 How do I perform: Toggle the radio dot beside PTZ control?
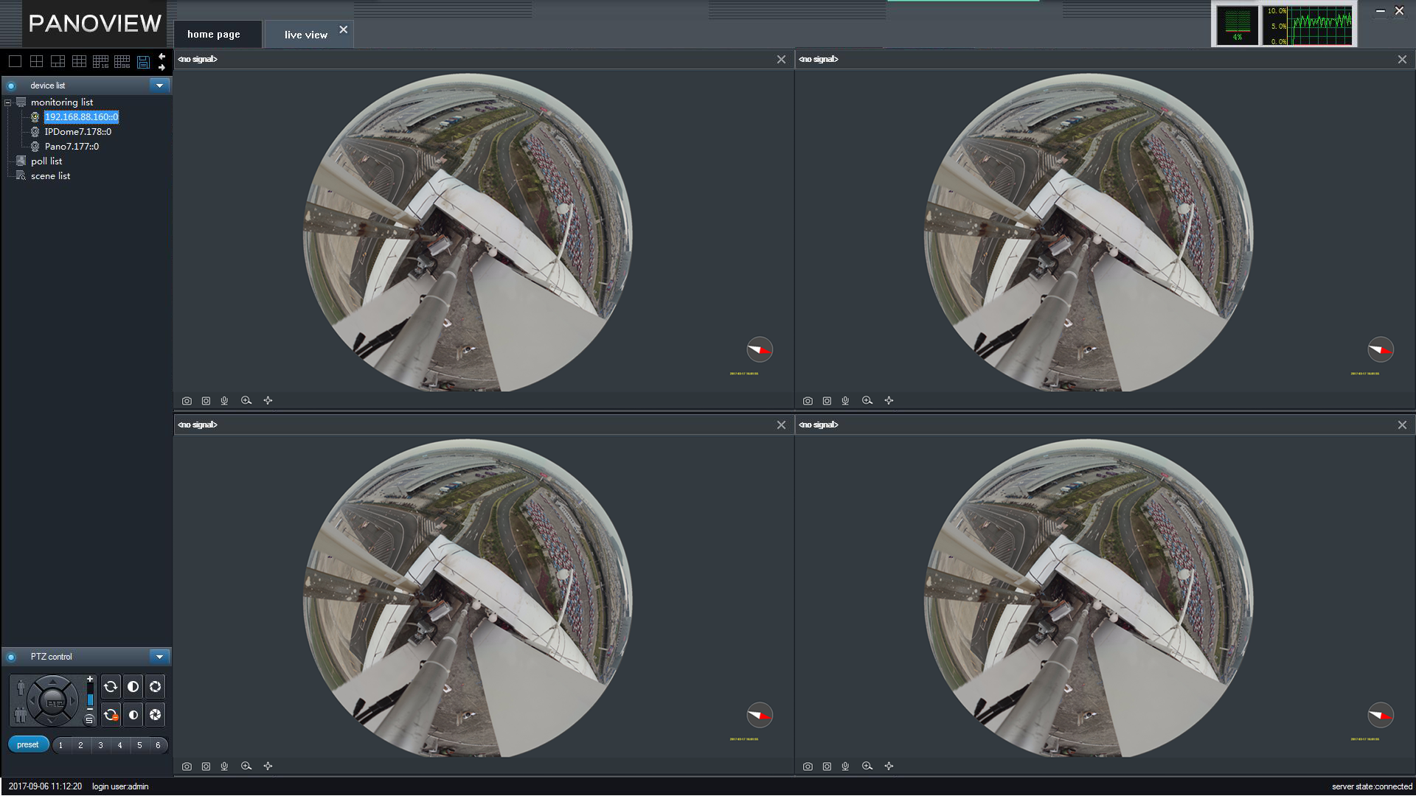pyautogui.click(x=11, y=657)
